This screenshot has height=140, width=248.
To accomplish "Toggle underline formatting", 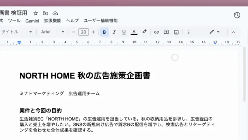I will click(124, 32).
